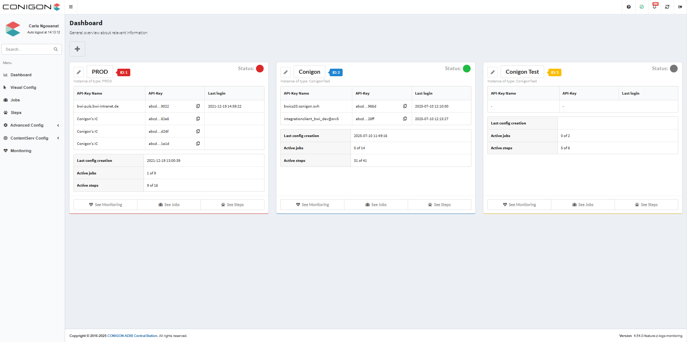The width and height of the screenshot is (687, 342).
Task: Click the red status indicator for PROD
Action: pos(260,69)
